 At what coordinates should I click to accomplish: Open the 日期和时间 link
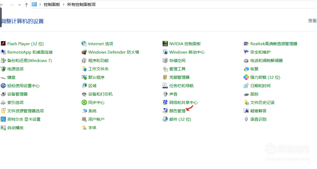coord(260,86)
